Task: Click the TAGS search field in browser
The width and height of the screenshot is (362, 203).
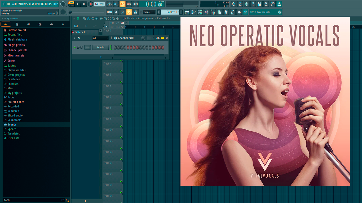Action: tap(38, 200)
